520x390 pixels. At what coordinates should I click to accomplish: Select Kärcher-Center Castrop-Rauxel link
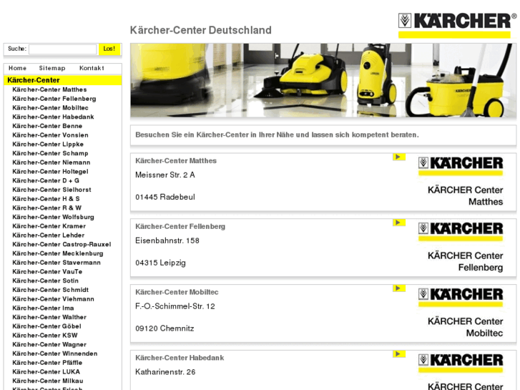pos(62,244)
